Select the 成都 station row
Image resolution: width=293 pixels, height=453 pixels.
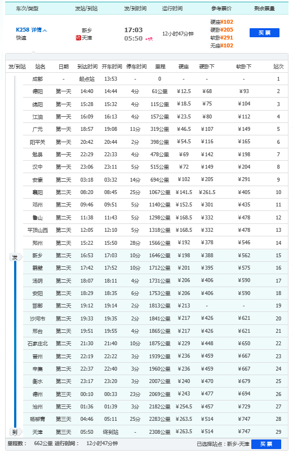(156, 79)
